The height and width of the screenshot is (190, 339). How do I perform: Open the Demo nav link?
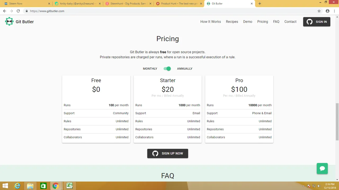[x=248, y=22]
